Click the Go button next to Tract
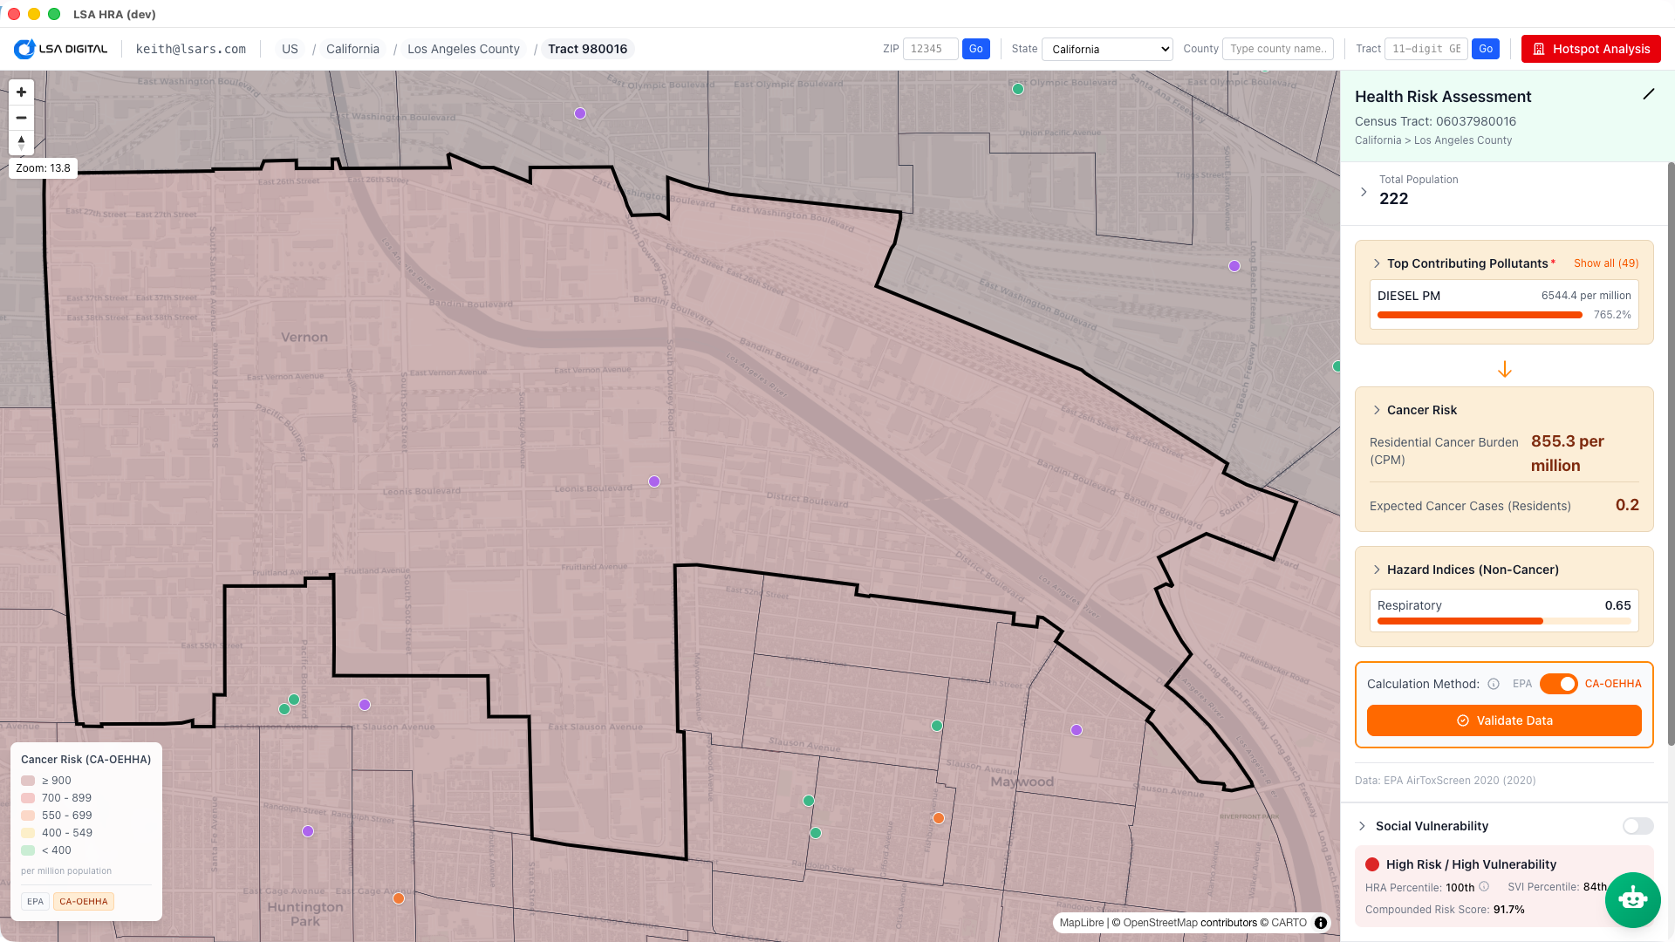Viewport: 1675px width, 942px height. pos(1486,49)
